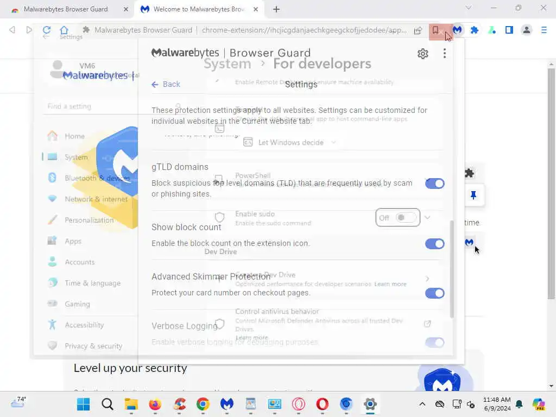Open the Browser Guard three-dot menu

pyautogui.click(x=444, y=54)
